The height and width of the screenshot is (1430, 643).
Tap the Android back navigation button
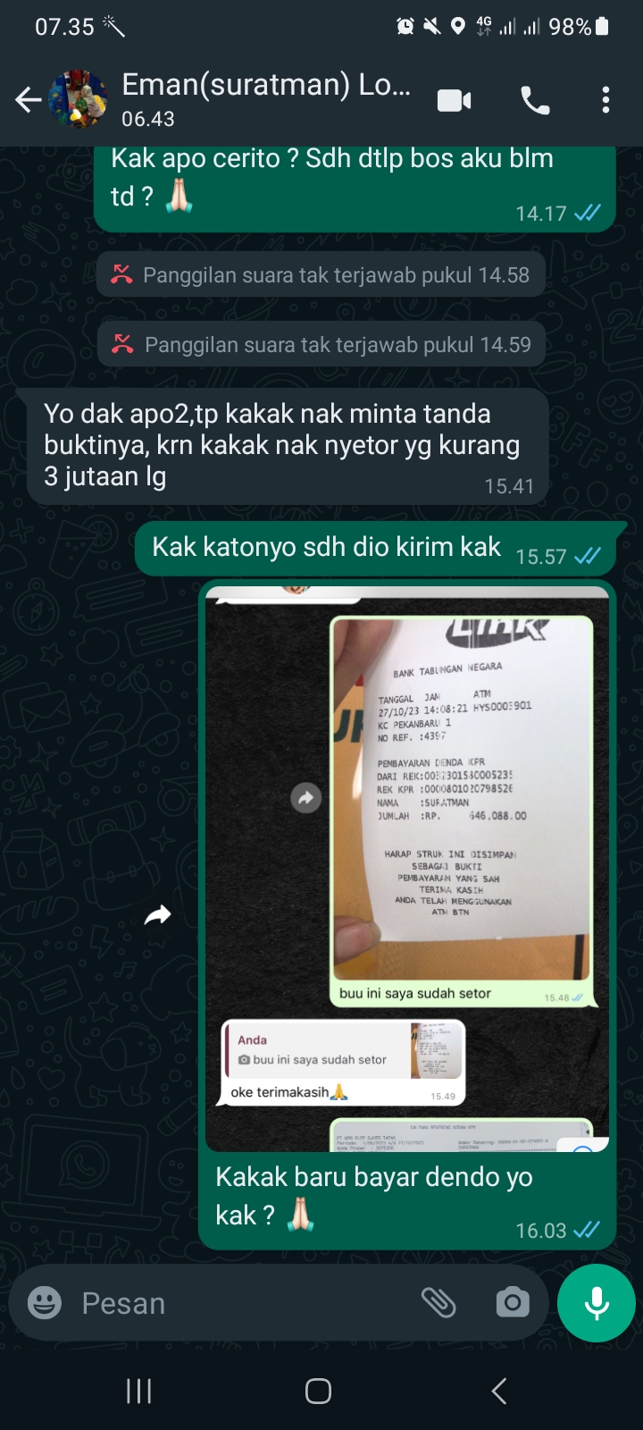[x=499, y=1391]
